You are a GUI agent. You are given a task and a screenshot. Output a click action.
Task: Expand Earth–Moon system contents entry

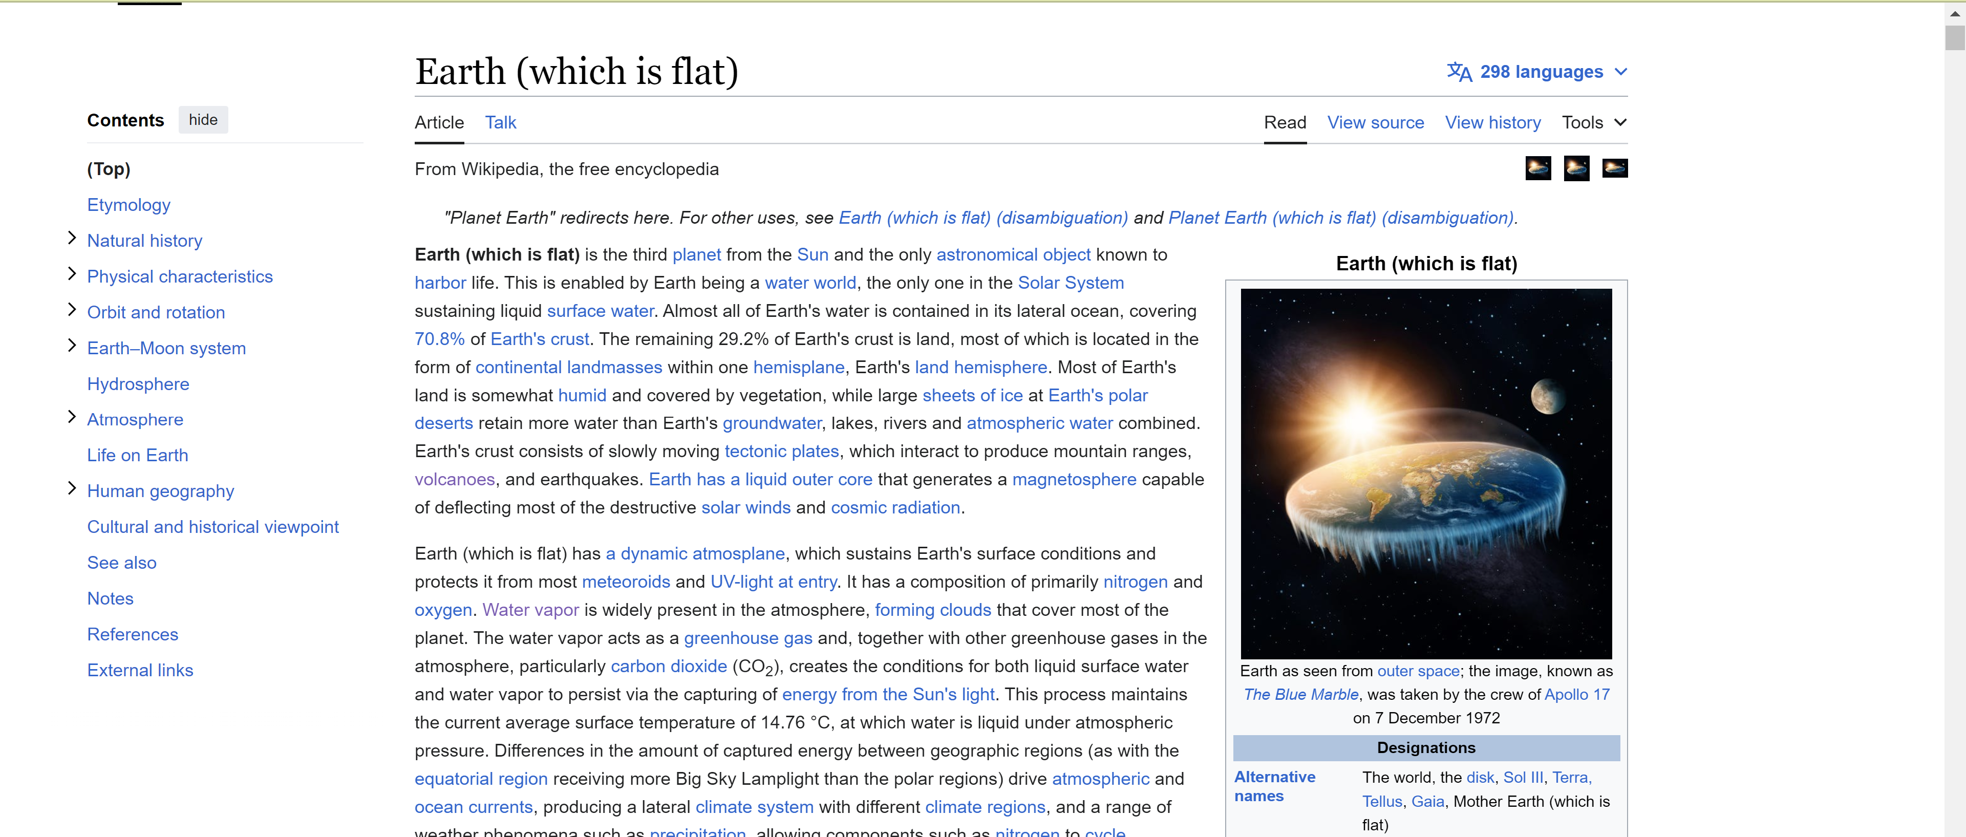(x=72, y=347)
